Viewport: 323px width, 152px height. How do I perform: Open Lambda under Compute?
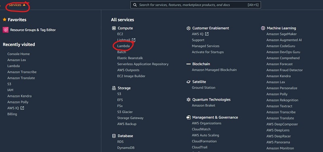pos(124,46)
